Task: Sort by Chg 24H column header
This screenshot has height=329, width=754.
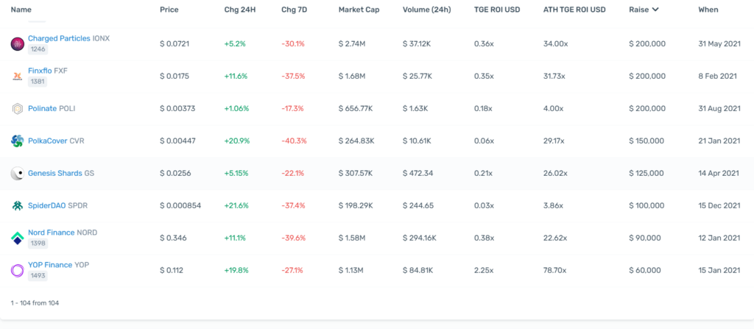Action: click(x=240, y=10)
